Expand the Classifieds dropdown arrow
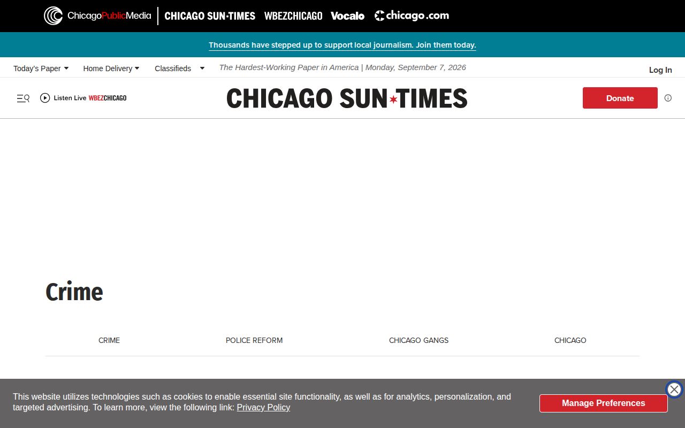This screenshot has width=685, height=428. pyautogui.click(x=202, y=68)
